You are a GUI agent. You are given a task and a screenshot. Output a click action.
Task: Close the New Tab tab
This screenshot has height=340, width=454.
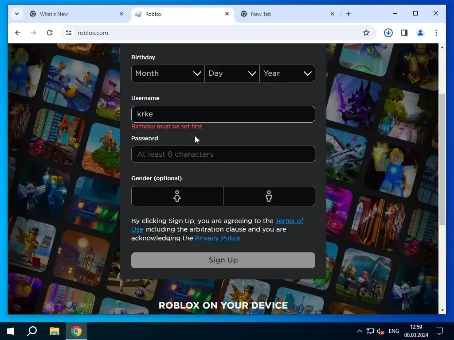click(x=333, y=14)
